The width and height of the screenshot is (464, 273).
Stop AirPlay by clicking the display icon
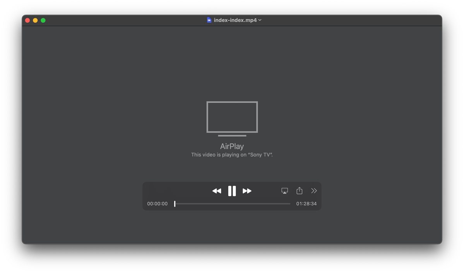pos(284,190)
